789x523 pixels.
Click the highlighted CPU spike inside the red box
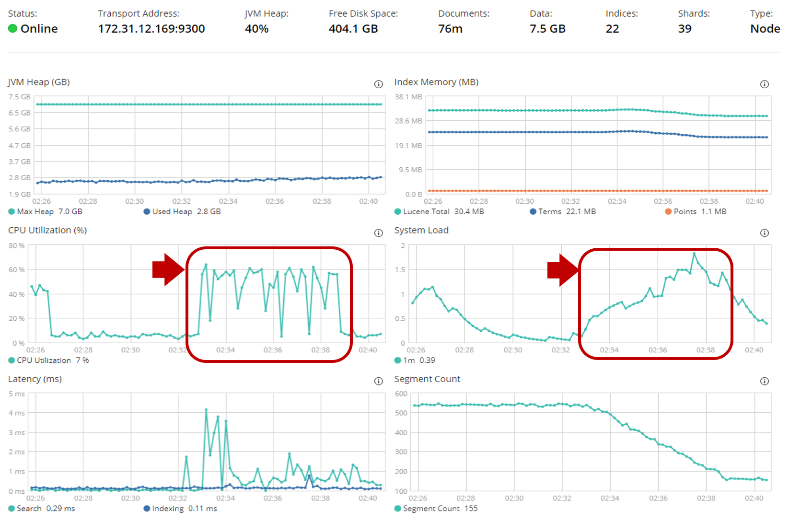[206, 264]
